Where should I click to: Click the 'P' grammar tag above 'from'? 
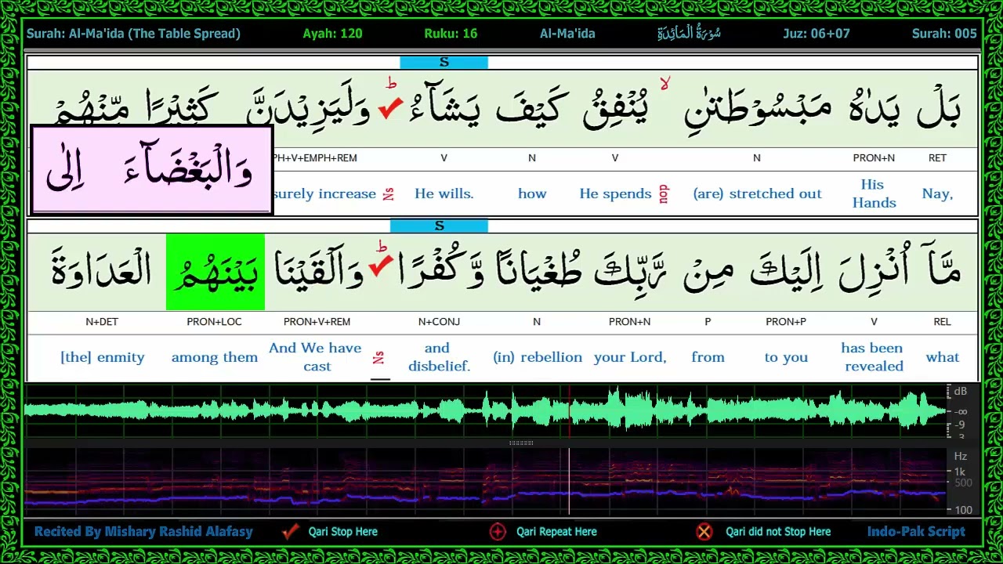[x=708, y=322]
